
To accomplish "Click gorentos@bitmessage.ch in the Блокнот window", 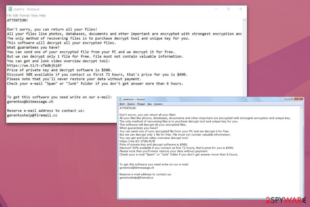I will tap(137, 168).
